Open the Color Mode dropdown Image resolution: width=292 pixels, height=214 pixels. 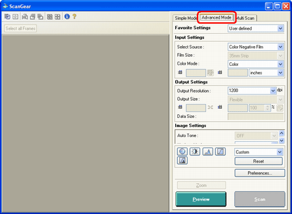[256, 64]
